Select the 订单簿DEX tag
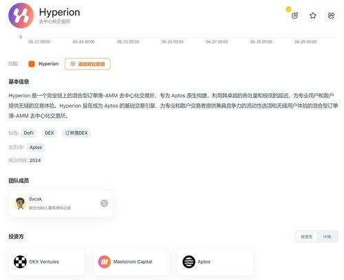 [76, 133]
